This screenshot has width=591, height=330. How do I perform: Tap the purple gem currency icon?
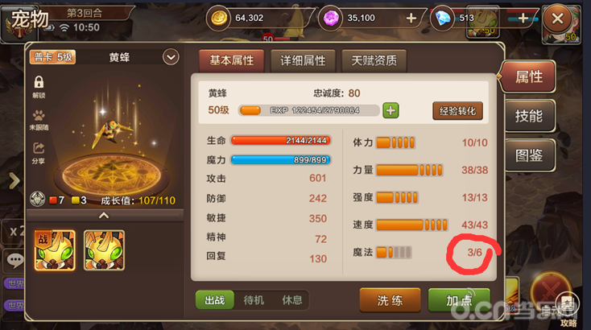(331, 18)
